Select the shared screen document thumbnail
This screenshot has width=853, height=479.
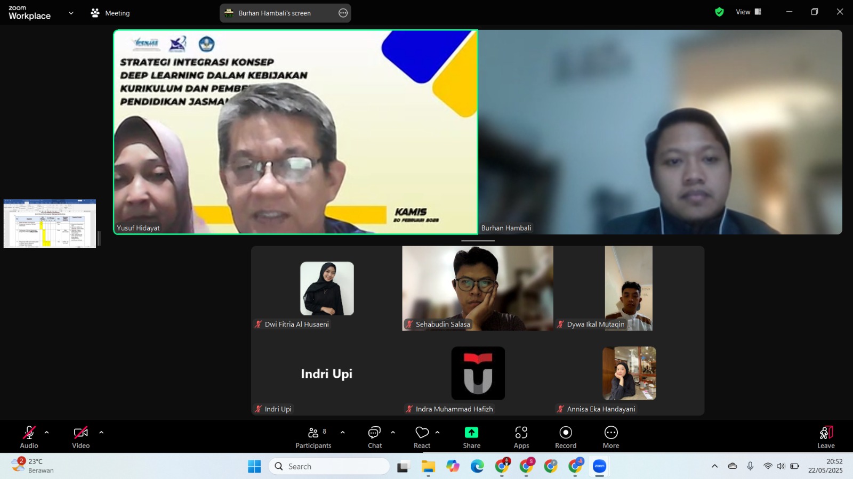click(50, 223)
